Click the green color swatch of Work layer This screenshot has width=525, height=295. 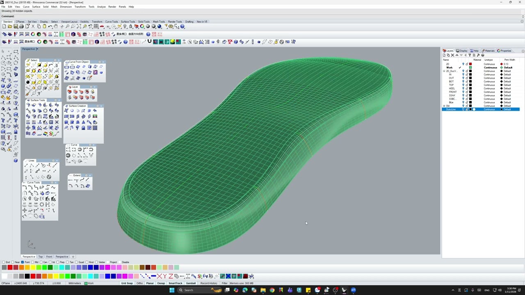coord(470,68)
